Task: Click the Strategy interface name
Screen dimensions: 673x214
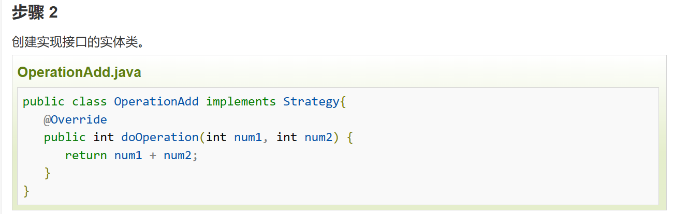Action: [x=311, y=102]
